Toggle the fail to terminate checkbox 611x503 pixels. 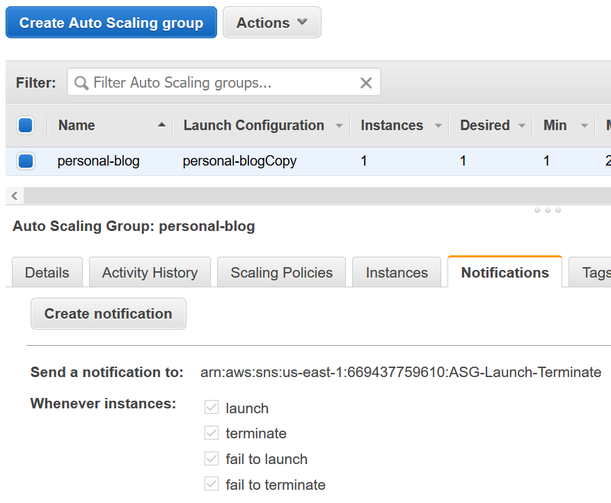click(x=212, y=484)
